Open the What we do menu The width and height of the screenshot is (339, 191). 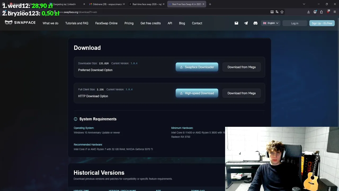coord(50,23)
